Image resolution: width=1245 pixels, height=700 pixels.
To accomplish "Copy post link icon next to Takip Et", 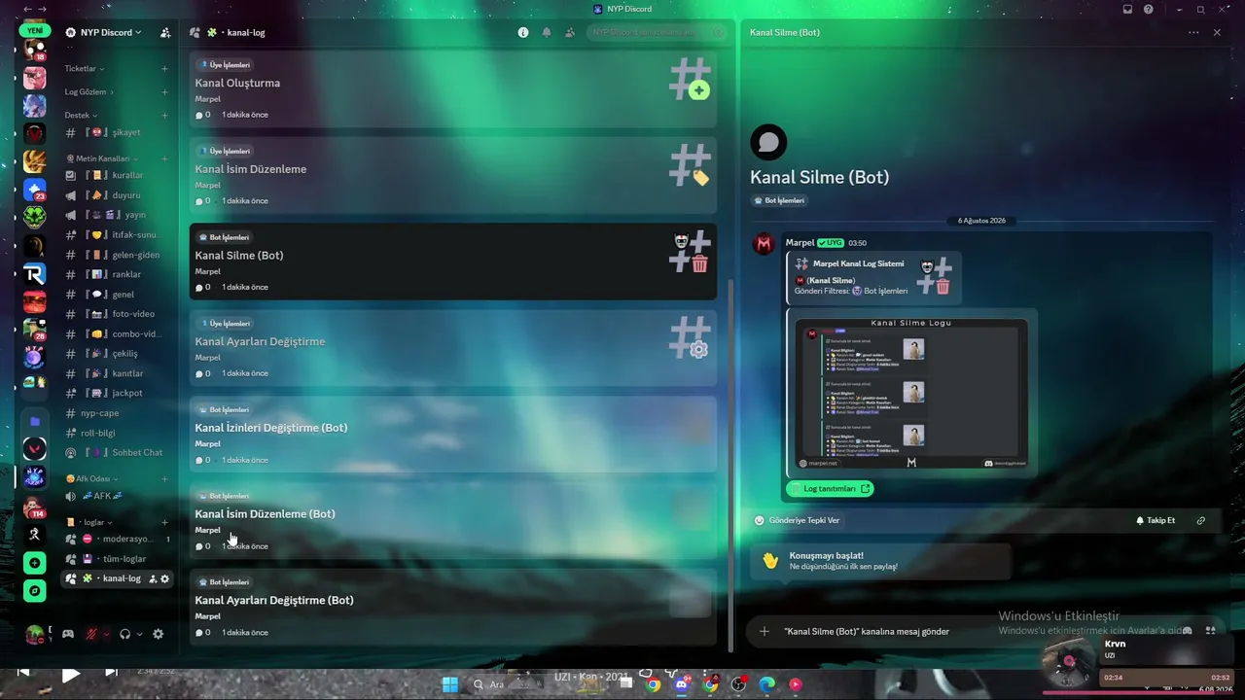I will point(1201,520).
